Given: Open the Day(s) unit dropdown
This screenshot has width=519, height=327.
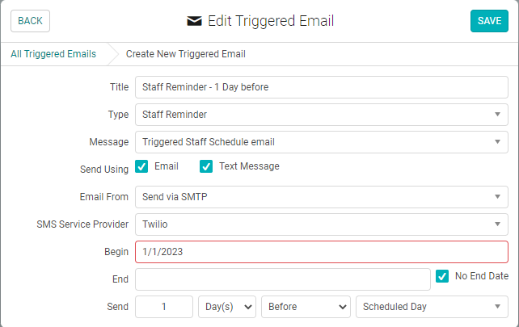Looking at the screenshot, I should tap(226, 307).
